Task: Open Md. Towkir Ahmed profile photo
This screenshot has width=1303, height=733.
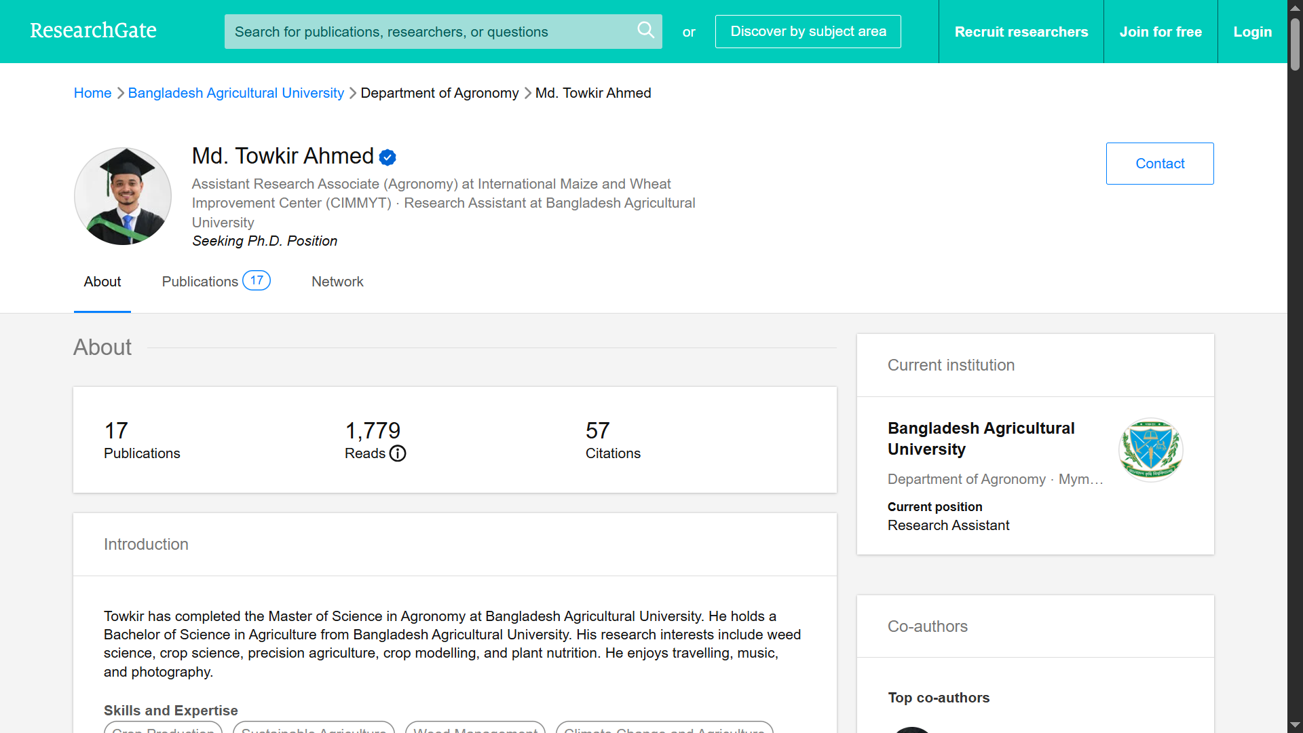Action: [123, 196]
